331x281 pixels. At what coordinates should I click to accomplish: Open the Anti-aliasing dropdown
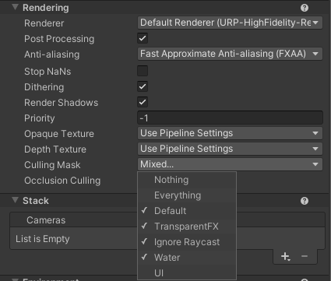point(230,54)
